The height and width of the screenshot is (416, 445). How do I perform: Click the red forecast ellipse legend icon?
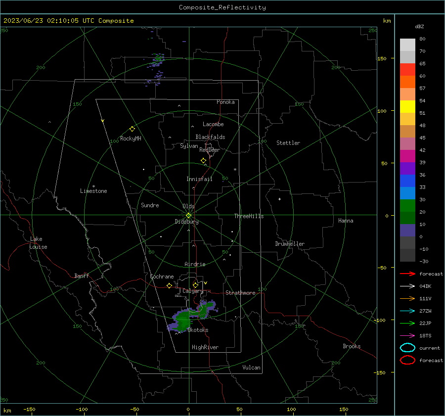(407, 360)
